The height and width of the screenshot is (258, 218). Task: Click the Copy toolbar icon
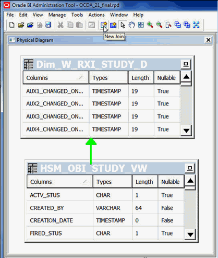click(x=70, y=25)
